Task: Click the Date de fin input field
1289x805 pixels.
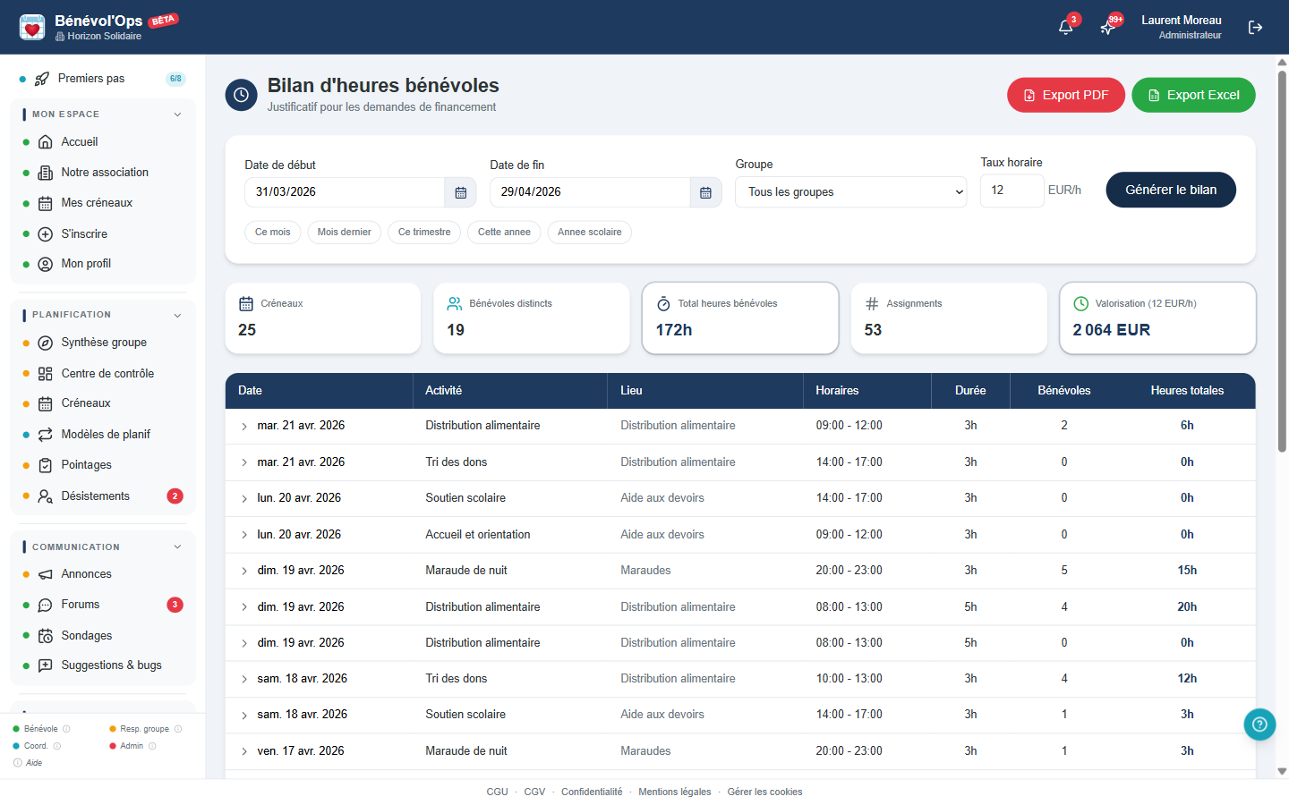Action: (590, 192)
